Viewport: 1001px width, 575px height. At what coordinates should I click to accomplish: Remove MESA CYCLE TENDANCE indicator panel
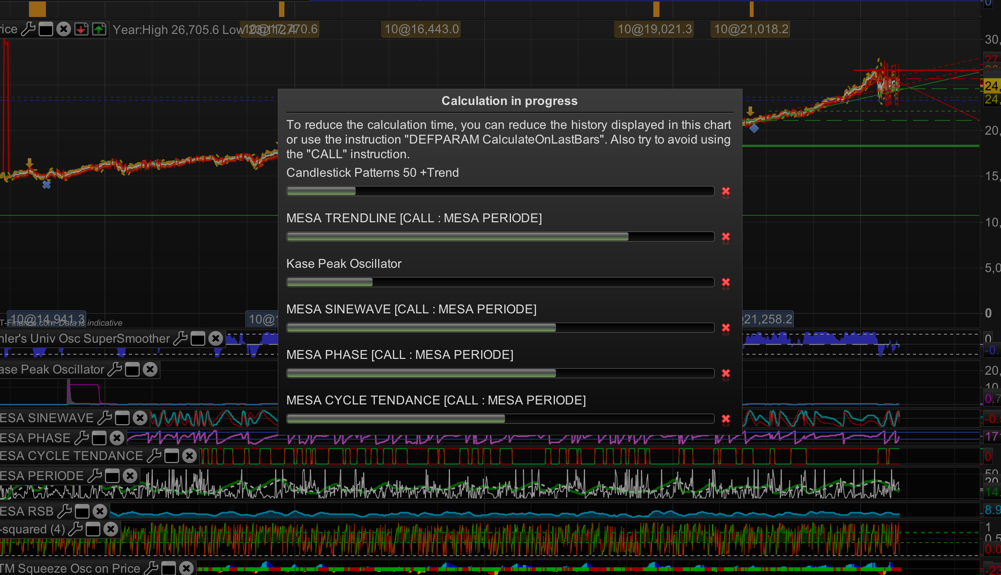(189, 456)
